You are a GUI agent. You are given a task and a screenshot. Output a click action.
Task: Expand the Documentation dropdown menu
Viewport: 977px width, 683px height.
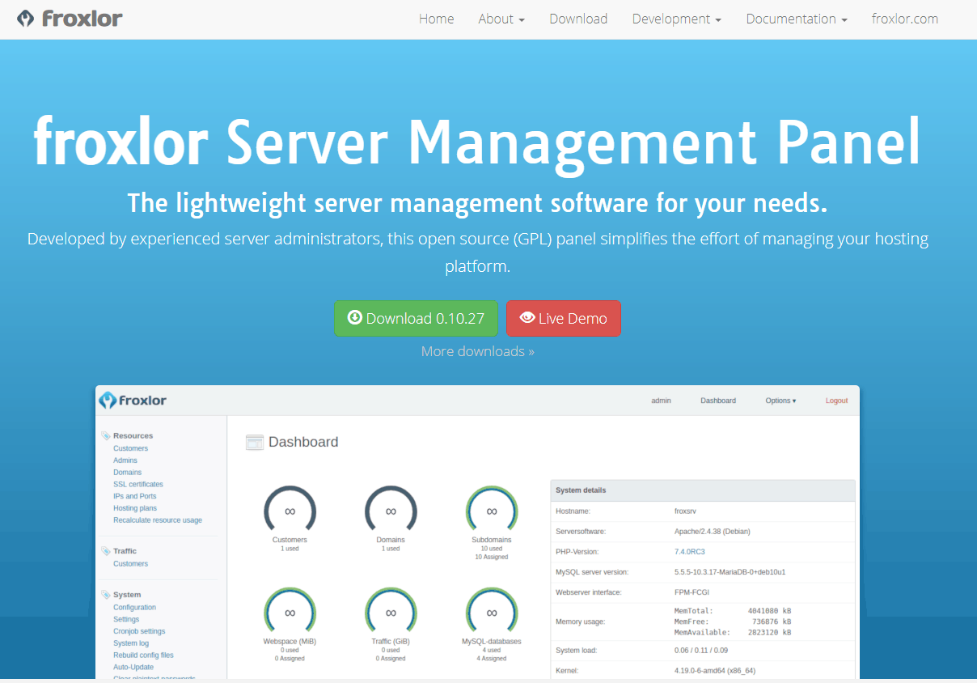pyautogui.click(x=797, y=19)
